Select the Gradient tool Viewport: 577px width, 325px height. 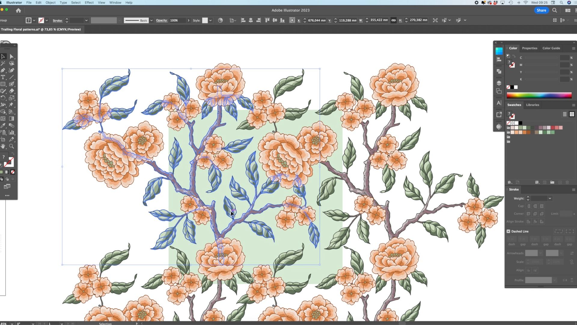click(11, 119)
